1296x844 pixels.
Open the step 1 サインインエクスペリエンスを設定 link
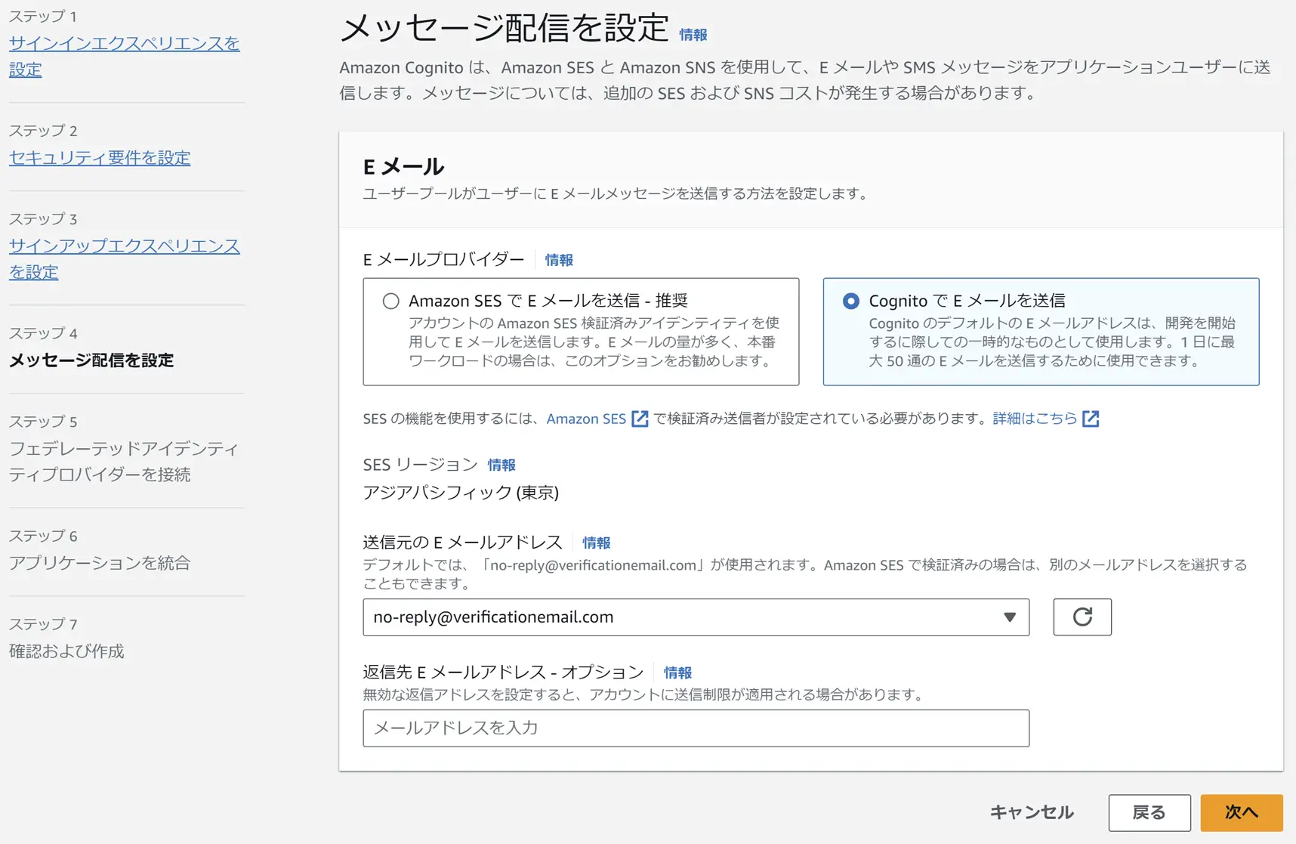(124, 56)
